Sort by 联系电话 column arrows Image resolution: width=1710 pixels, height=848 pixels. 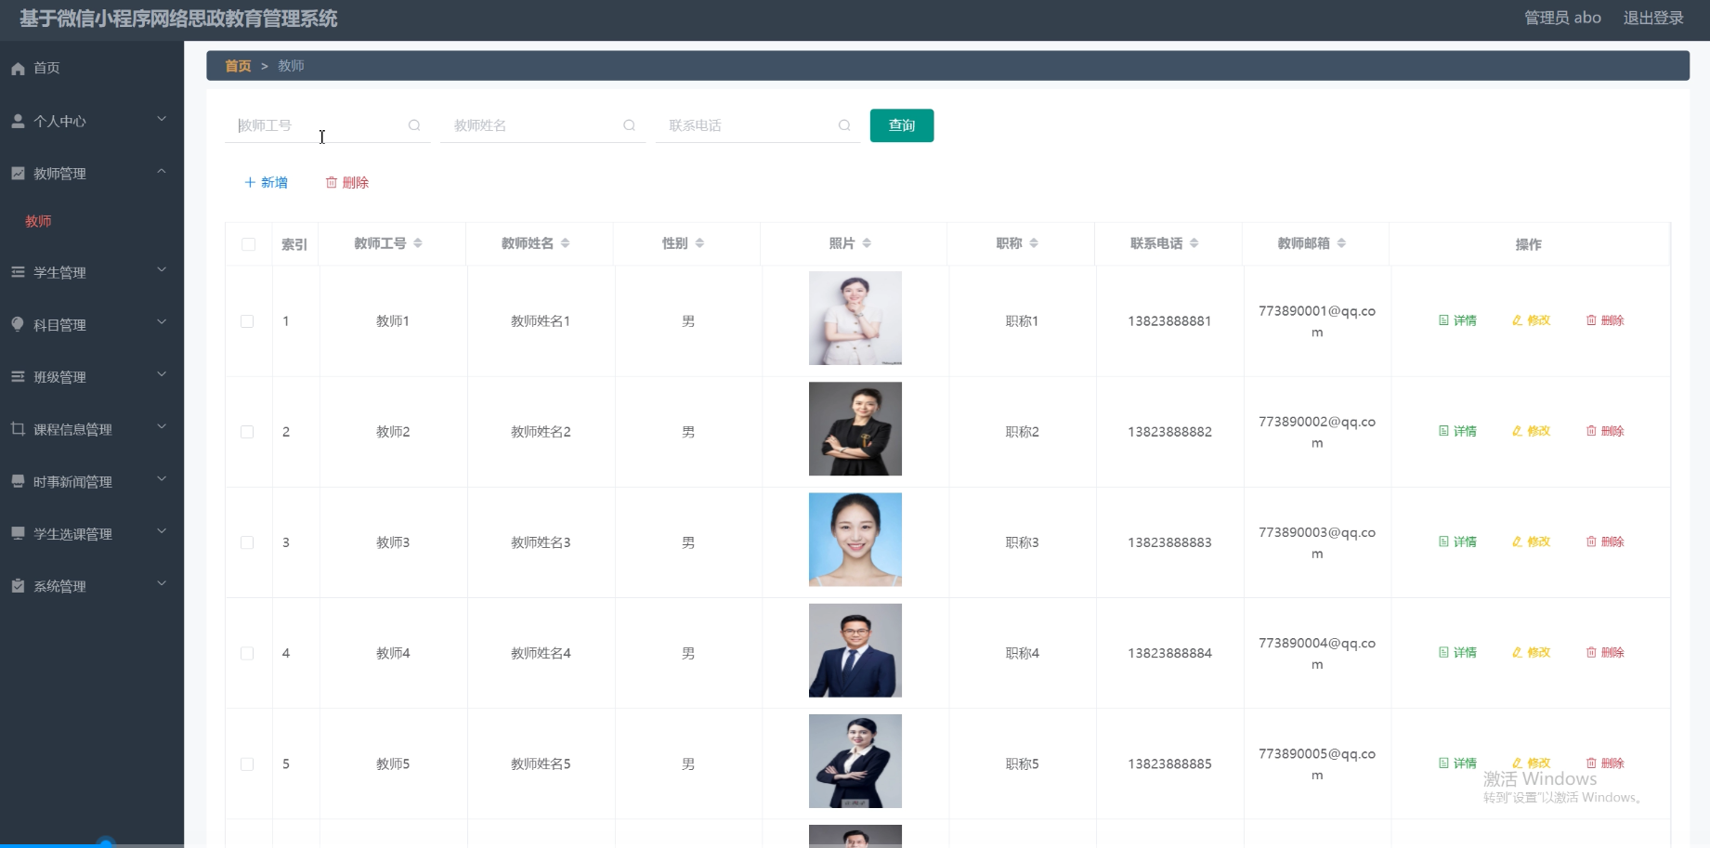tap(1194, 243)
